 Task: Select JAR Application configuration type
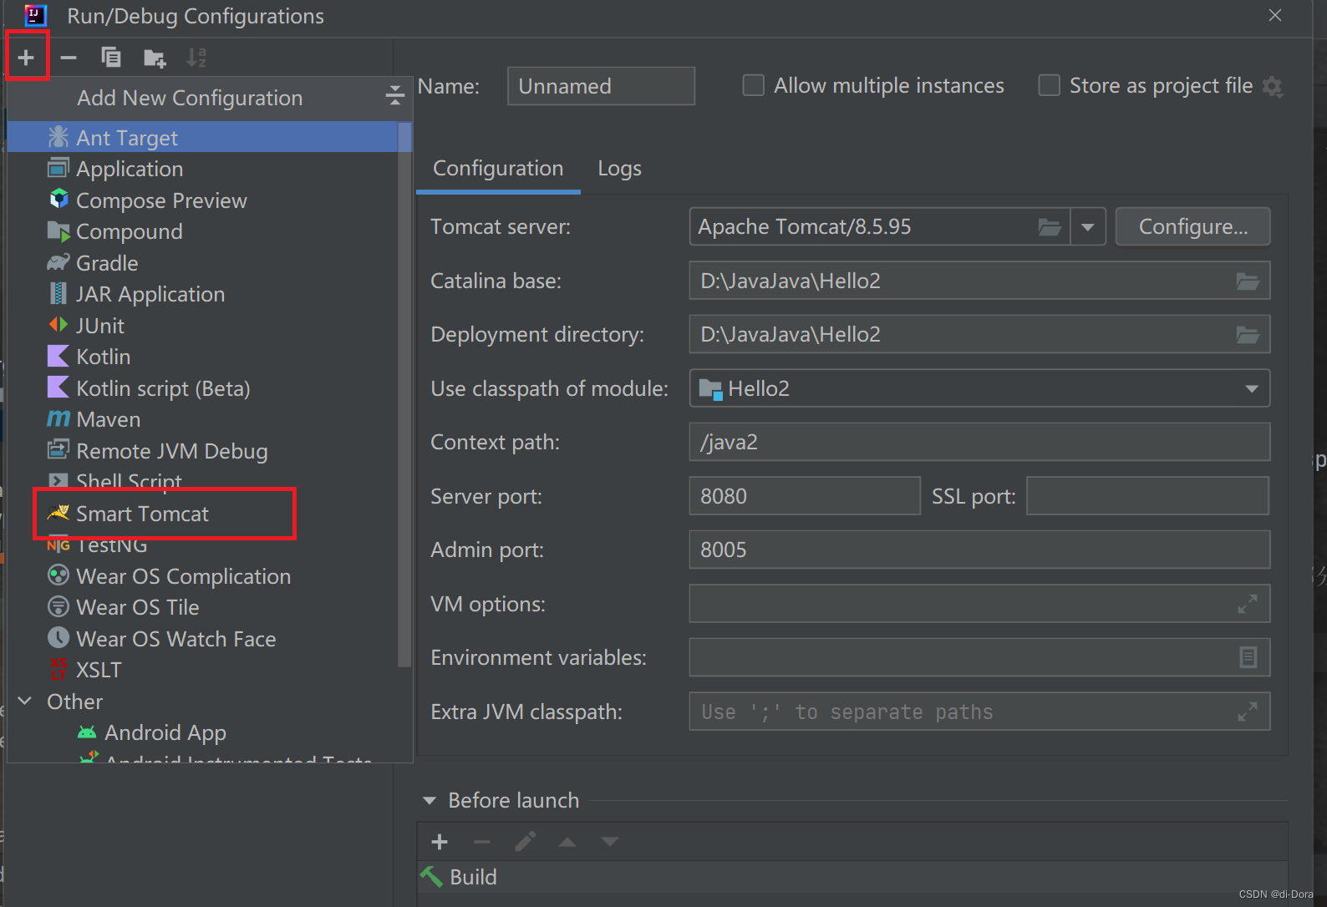coord(203,294)
